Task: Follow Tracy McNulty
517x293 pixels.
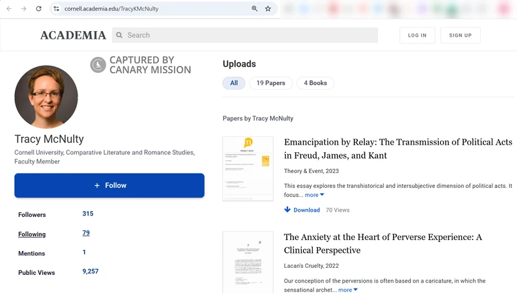Action: 109,185
